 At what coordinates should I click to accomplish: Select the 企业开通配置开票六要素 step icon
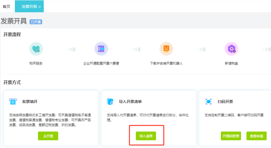101,49
